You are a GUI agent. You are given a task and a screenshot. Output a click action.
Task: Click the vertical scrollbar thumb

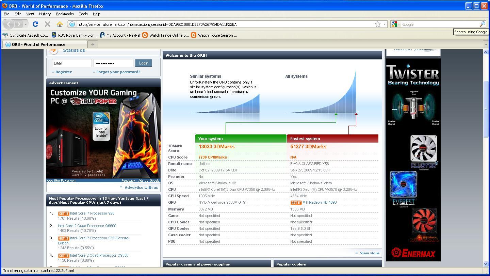click(486, 109)
